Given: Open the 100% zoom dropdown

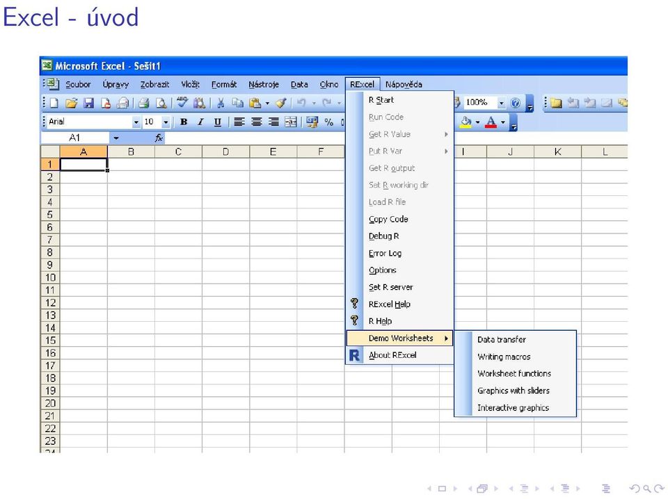Looking at the screenshot, I should tap(502, 103).
